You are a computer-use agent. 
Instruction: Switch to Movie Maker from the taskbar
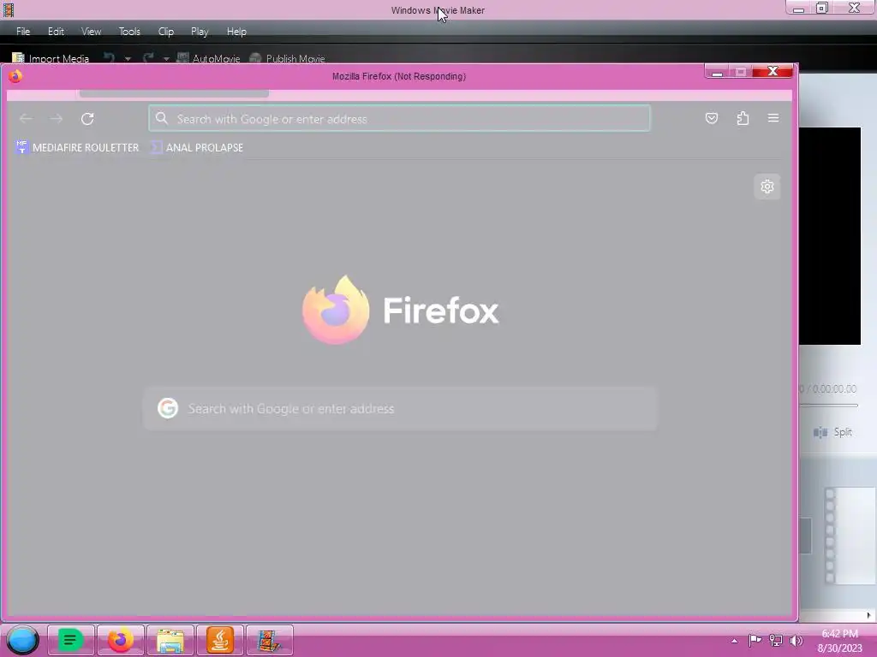(x=269, y=640)
